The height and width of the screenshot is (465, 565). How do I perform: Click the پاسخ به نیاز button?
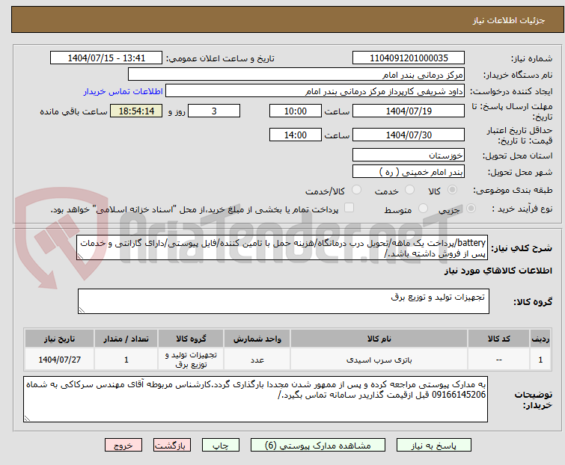[x=434, y=446]
